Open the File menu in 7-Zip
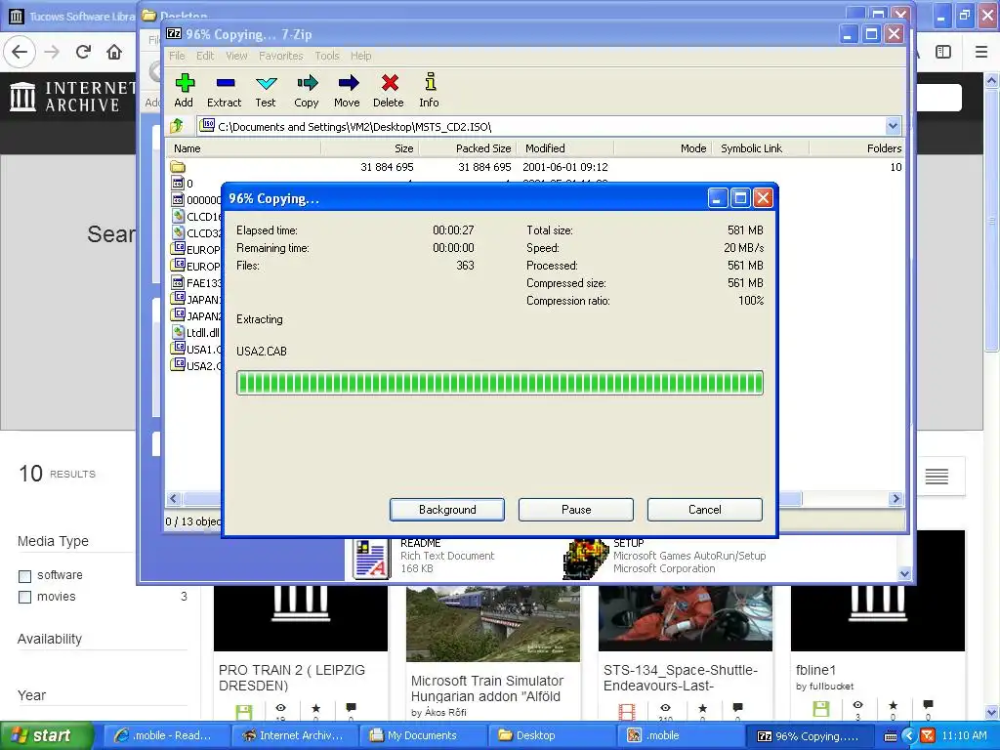The image size is (1000, 750). tap(177, 56)
